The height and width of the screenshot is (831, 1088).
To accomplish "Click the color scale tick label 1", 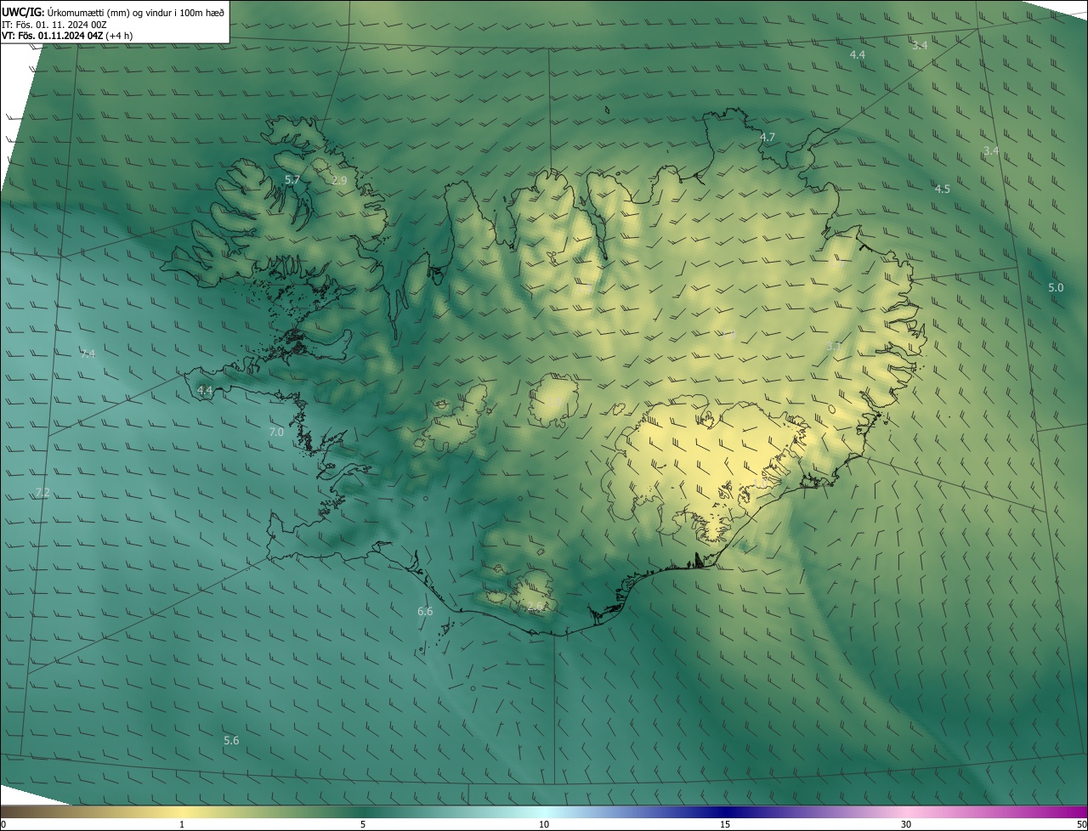I will pos(182,824).
